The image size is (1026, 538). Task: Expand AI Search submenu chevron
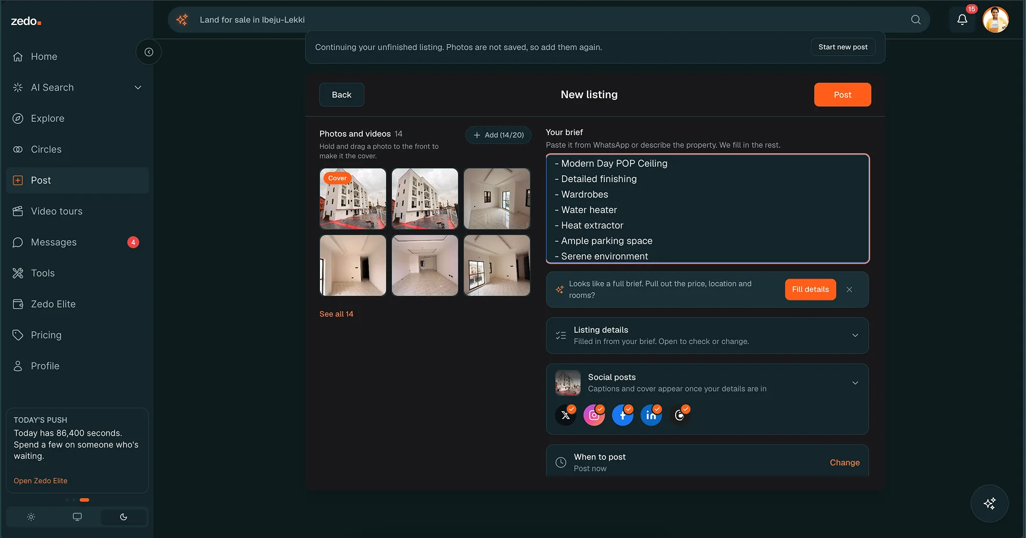point(138,87)
